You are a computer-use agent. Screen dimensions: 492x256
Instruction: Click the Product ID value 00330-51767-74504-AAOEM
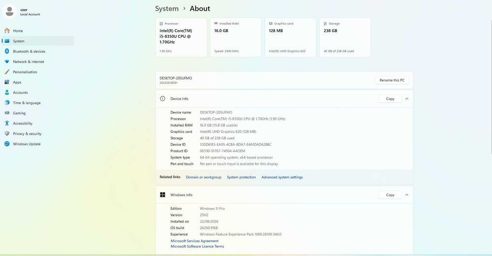click(x=222, y=151)
